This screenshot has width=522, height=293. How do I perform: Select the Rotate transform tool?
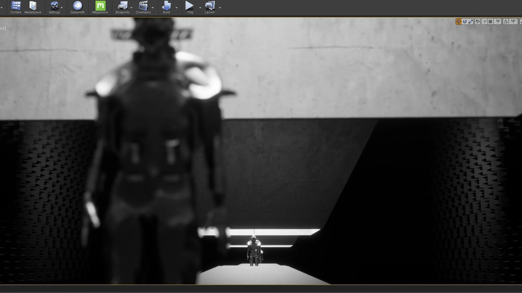465,22
